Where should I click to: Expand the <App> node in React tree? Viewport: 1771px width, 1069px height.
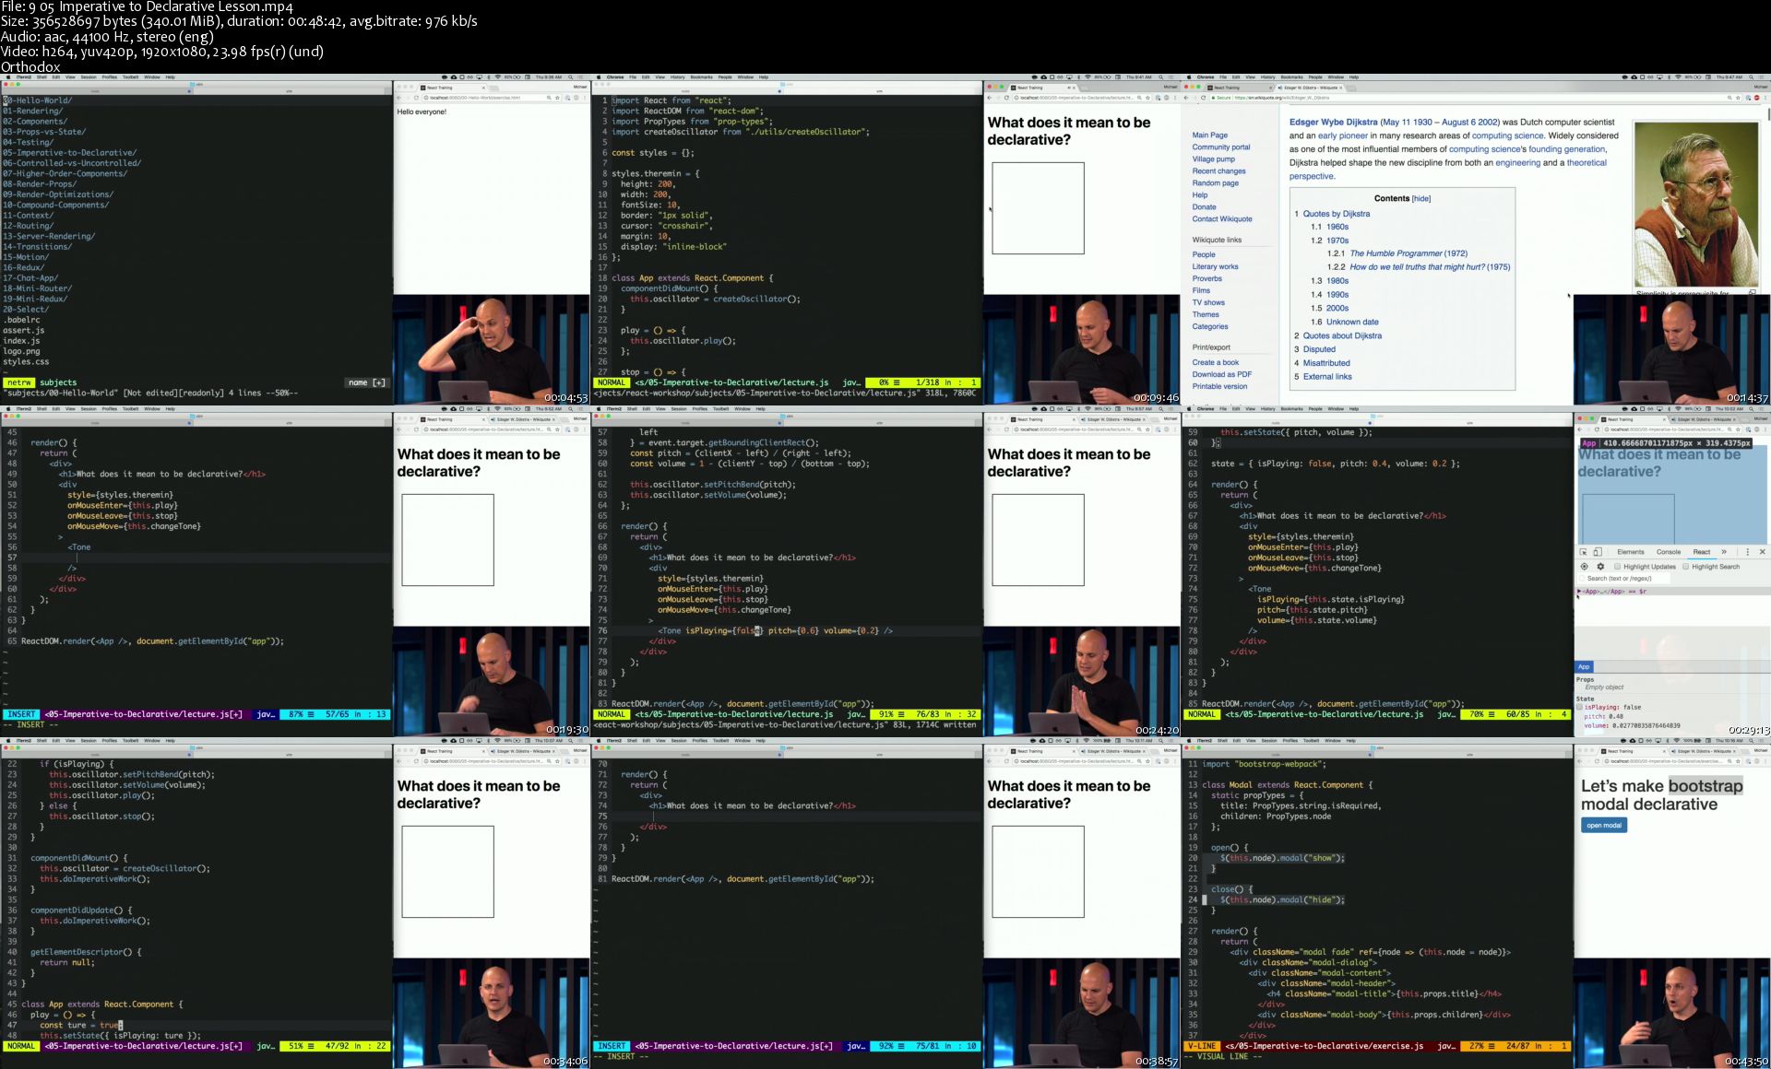1579,592
